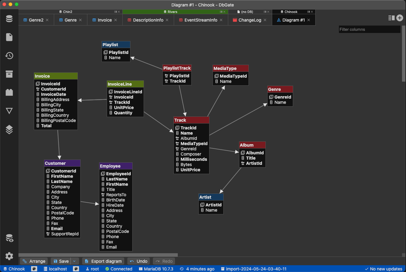Click 'No new updates' in status bar
The height and width of the screenshot is (272, 406).
tap(383, 269)
